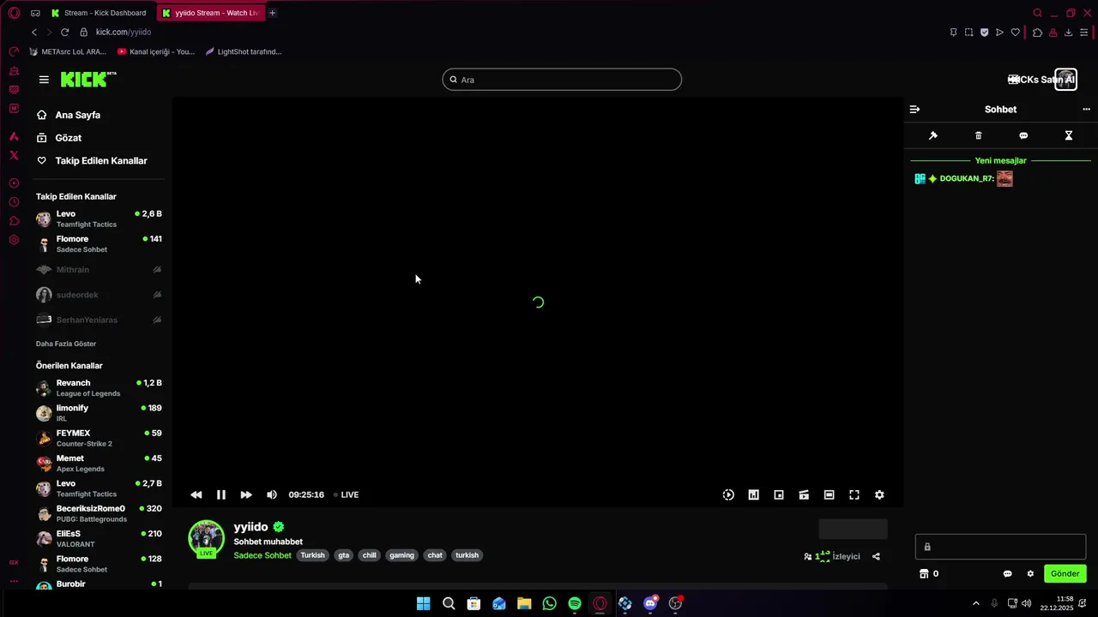Viewport: 1098px width, 617px height.
Task: Open player settings gear
Action: point(879,494)
